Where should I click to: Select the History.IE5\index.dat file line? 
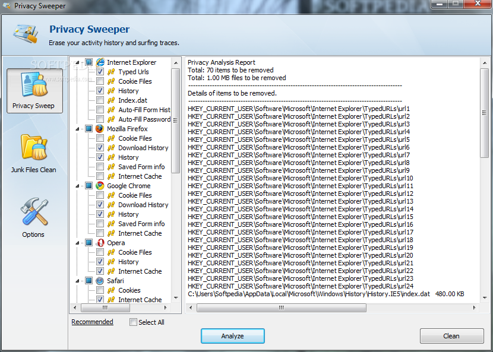pyautogui.click(x=325, y=294)
